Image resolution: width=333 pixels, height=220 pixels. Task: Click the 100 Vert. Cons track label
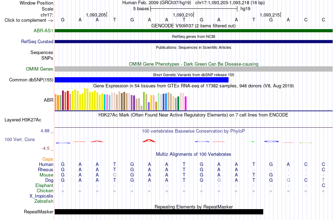pyautogui.click(x=20, y=139)
